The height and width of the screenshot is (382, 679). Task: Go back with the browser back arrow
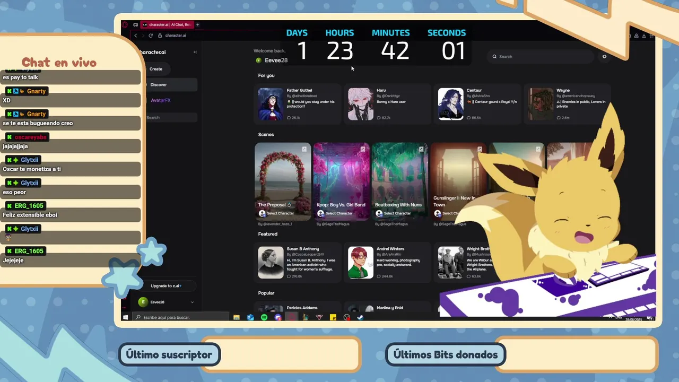click(x=136, y=36)
